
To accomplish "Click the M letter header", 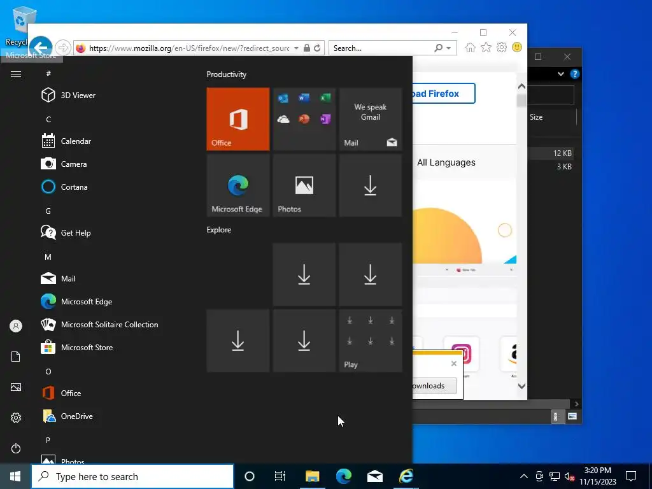I will tap(48, 257).
